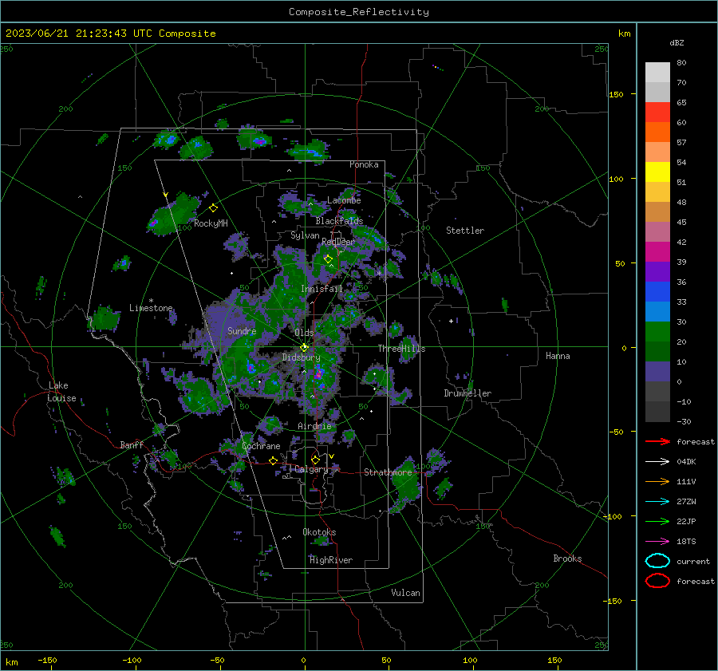Click the Innisfail label
This screenshot has height=671, width=718.
point(322,289)
